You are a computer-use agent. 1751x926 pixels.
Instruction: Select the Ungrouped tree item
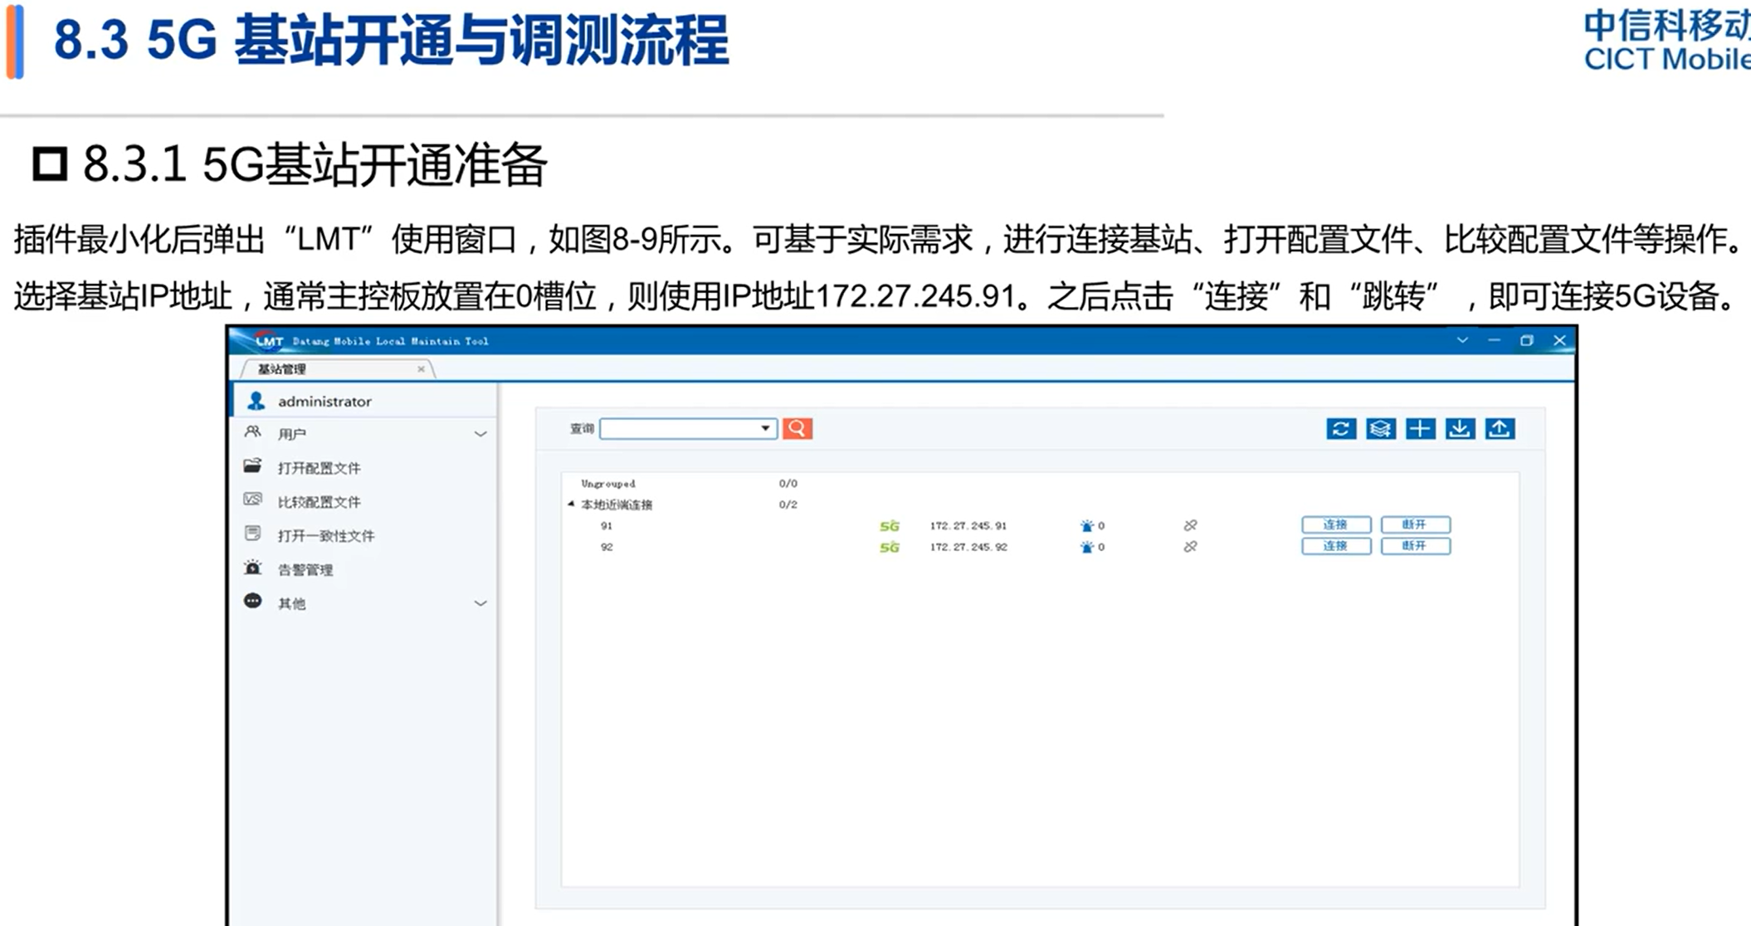coord(607,483)
